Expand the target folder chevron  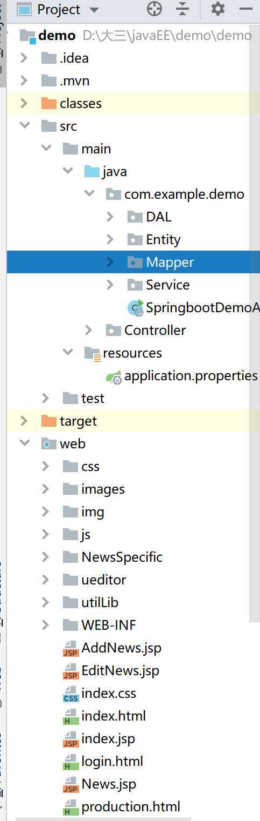24,421
